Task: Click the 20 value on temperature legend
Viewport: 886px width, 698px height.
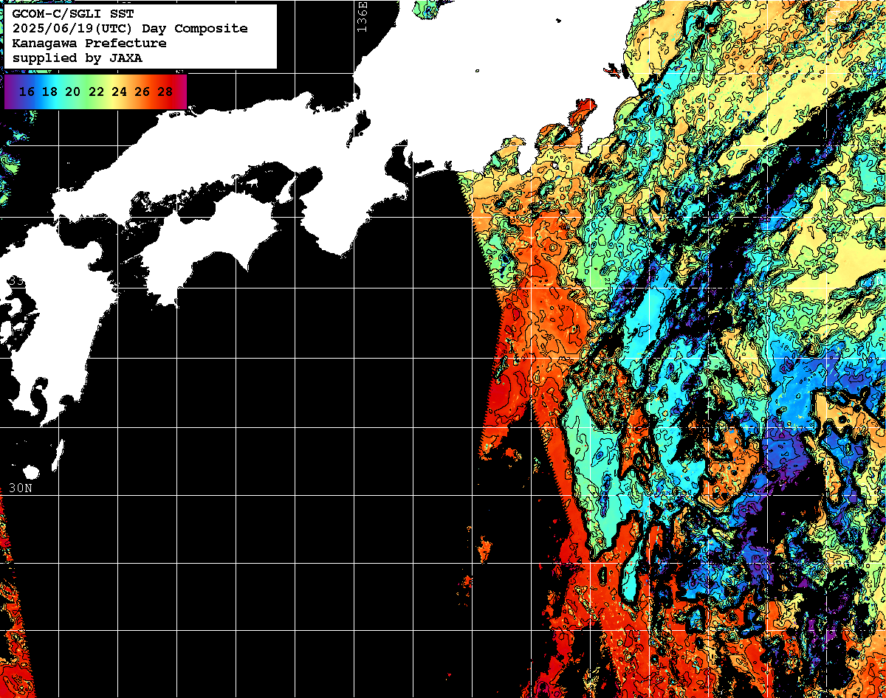Action: pyautogui.click(x=72, y=92)
